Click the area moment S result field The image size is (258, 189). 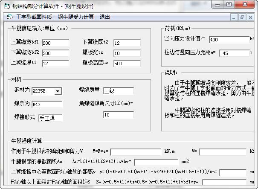coord(224,183)
